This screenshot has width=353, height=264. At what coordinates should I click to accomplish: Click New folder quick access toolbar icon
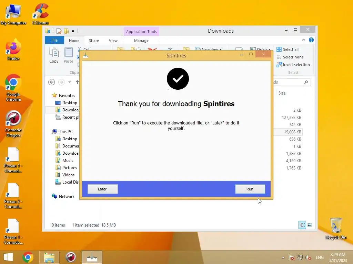(67, 31)
